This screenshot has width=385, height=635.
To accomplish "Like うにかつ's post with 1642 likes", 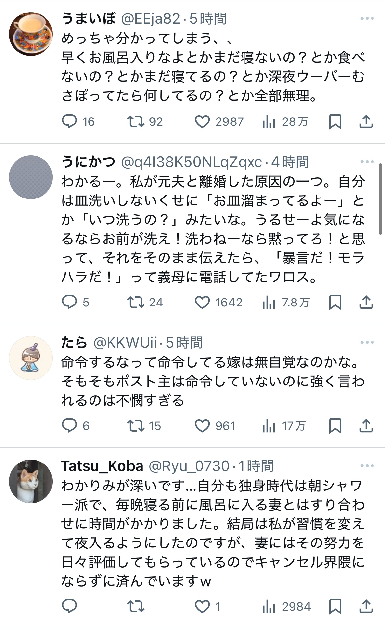I will (x=202, y=302).
